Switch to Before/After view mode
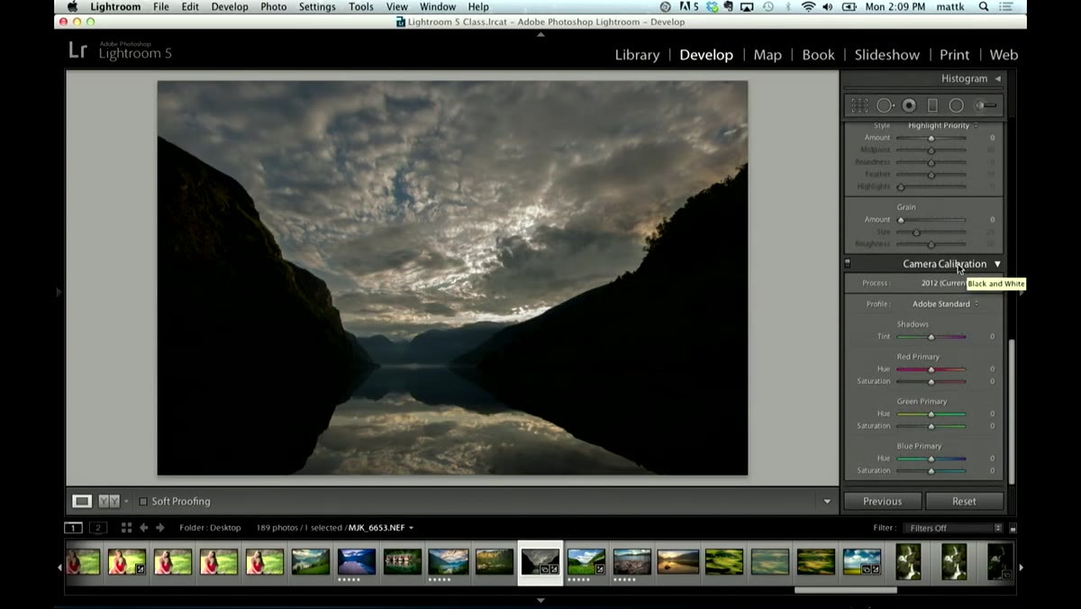 click(x=108, y=501)
